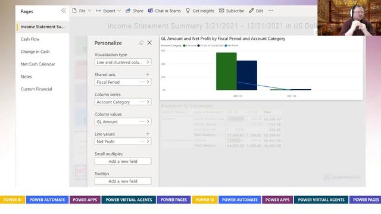Reset personalization with the eraser icon

tap(141, 43)
